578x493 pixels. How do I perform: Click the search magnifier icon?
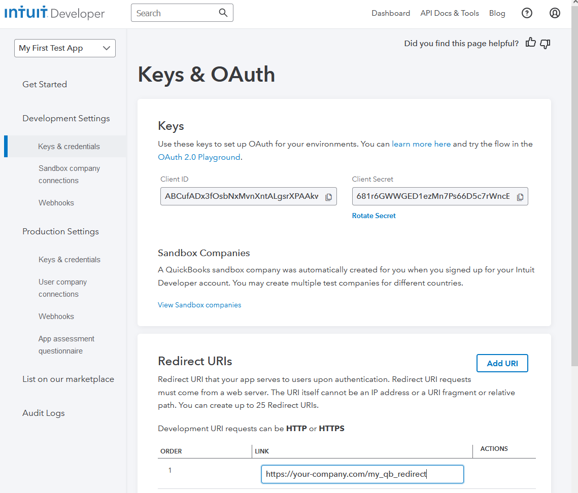pyautogui.click(x=223, y=13)
